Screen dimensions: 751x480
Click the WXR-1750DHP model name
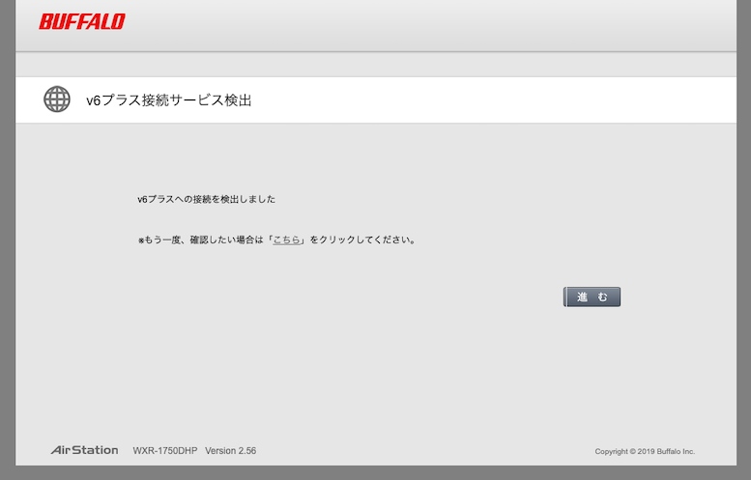tap(165, 451)
